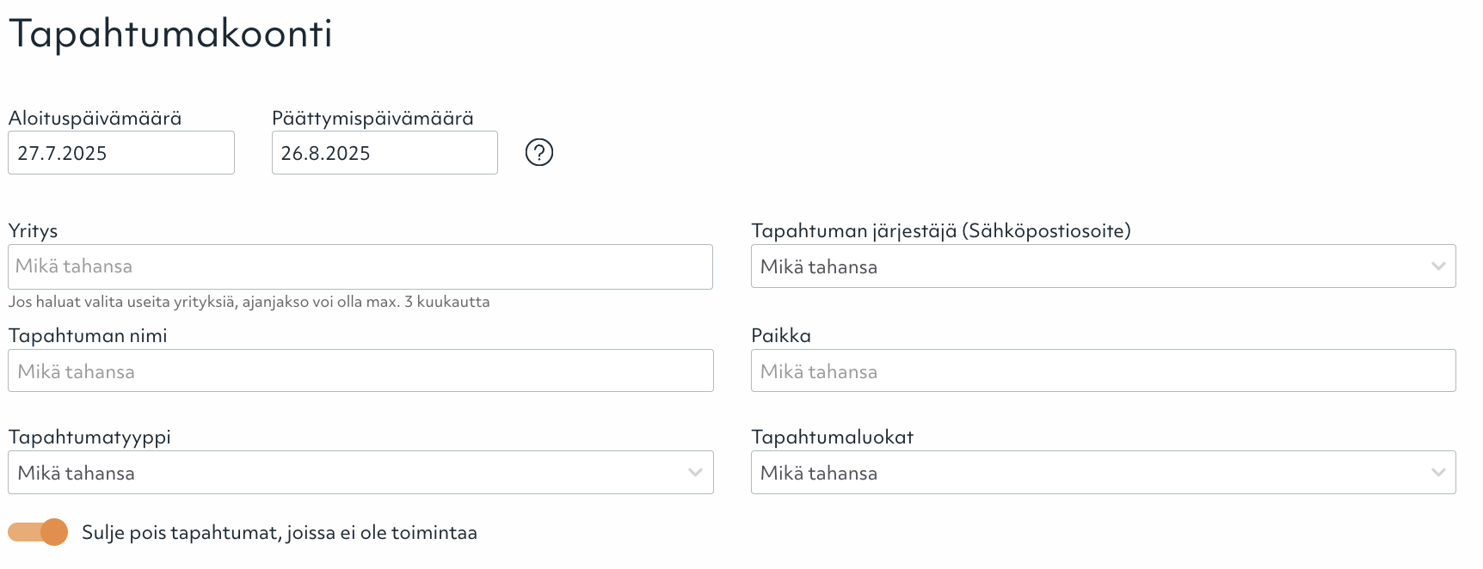Click the toggle label "Sulje pois tapahtumat" text
Image resolution: width=1483 pixels, height=569 pixels.
click(279, 533)
